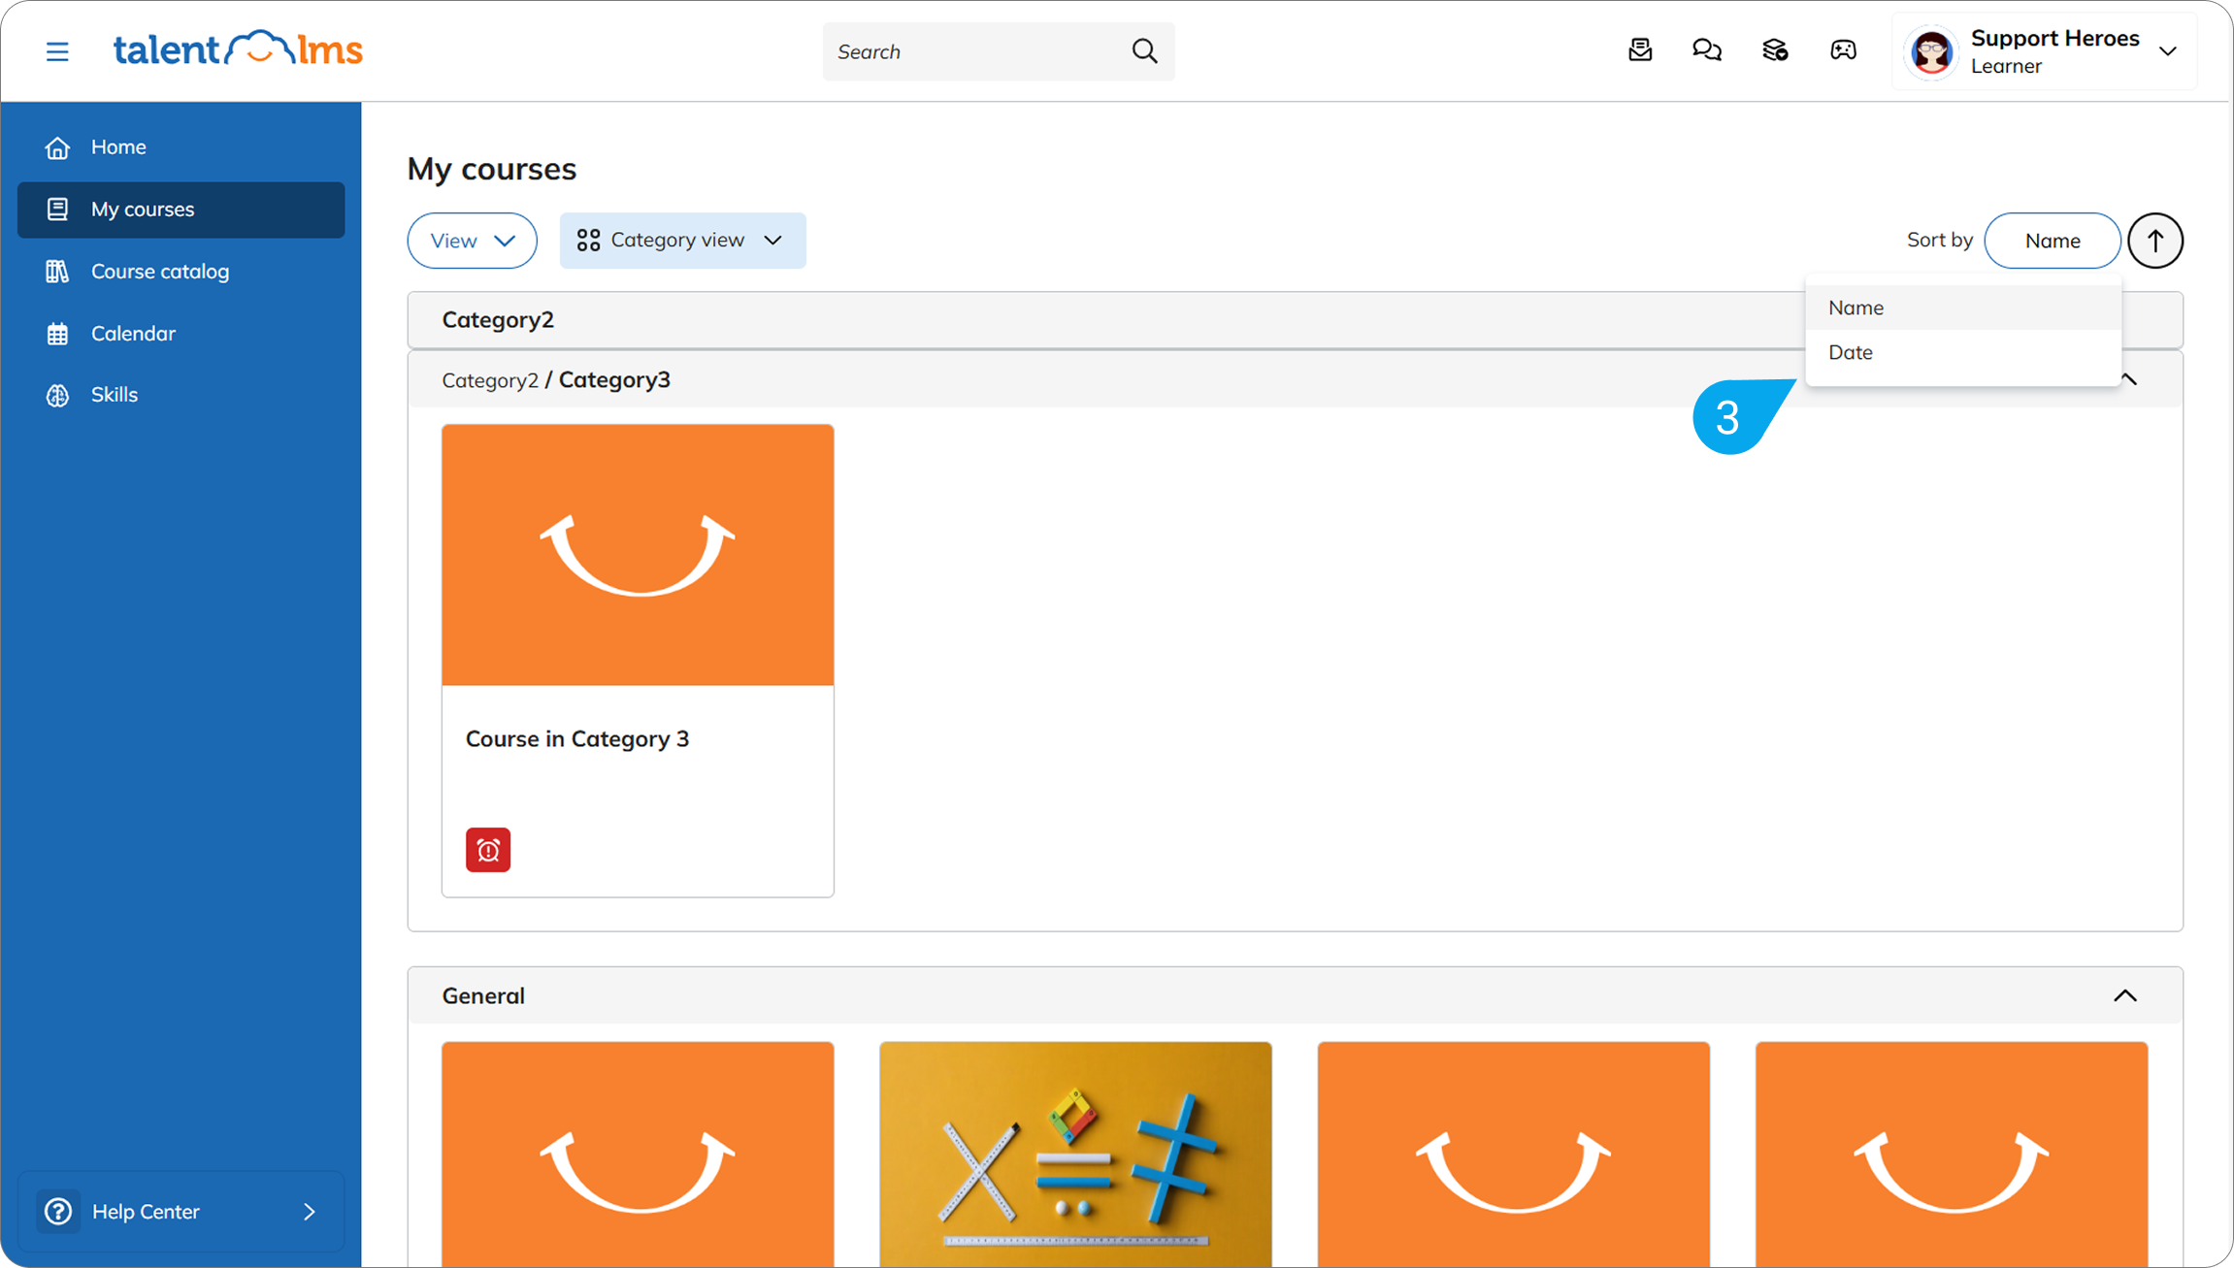Click the My courses page heading
2234x1268 pixels.
click(x=492, y=170)
